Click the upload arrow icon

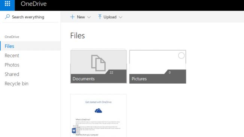click(x=100, y=17)
